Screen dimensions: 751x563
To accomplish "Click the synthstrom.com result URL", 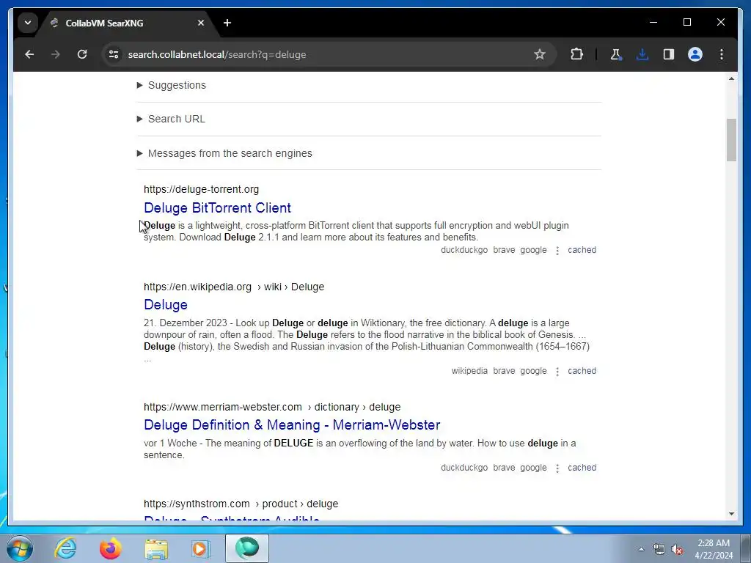I will 241,504.
